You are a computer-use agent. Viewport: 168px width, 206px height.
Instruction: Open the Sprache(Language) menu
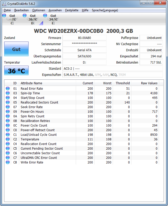(105, 10)
